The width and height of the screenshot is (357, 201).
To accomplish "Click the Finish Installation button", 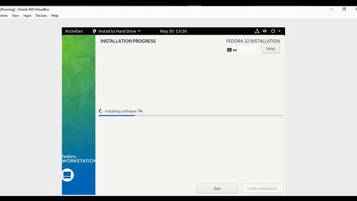I will (262, 189).
